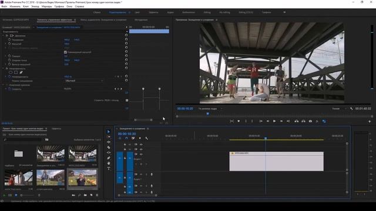The width and height of the screenshot is (376, 211).
Task: Open the program monitor button editor plus
Action: coord(370,121)
